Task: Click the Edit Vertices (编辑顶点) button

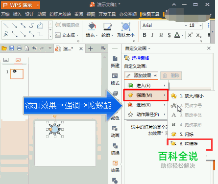Action: click(x=67, y=25)
